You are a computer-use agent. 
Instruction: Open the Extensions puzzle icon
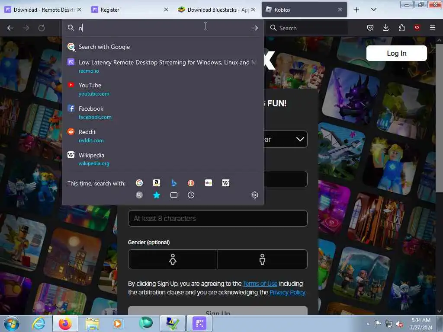point(401,28)
